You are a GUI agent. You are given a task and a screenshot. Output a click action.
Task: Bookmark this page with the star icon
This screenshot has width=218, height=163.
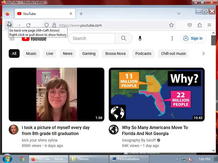point(171,25)
